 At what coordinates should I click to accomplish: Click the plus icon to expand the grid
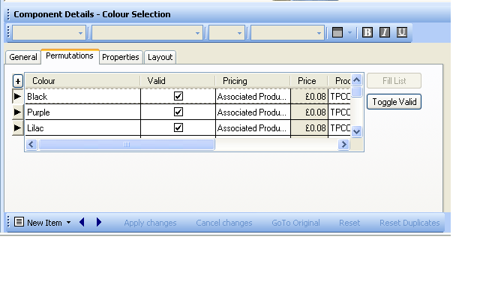point(18,81)
